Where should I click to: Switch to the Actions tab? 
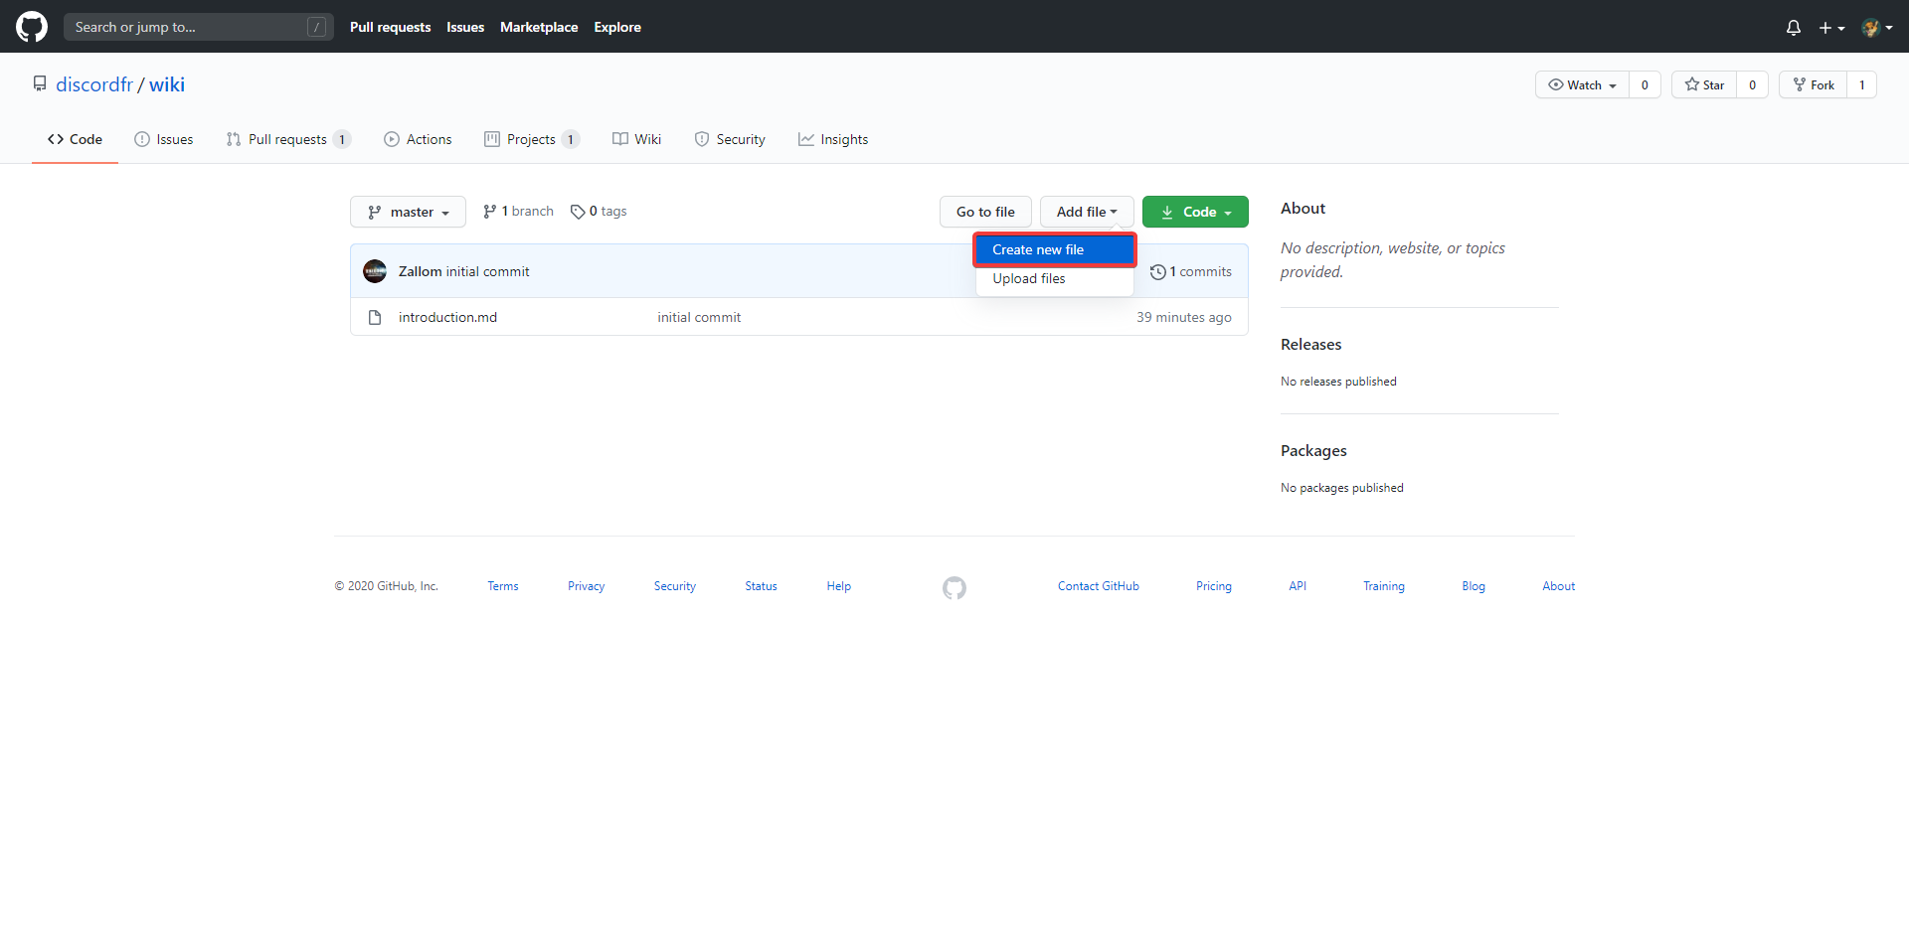click(418, 139)
